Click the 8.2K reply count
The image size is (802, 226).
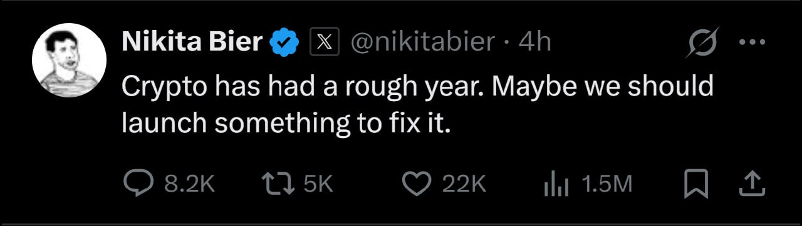pyautogui.click(x=189, y=184)
